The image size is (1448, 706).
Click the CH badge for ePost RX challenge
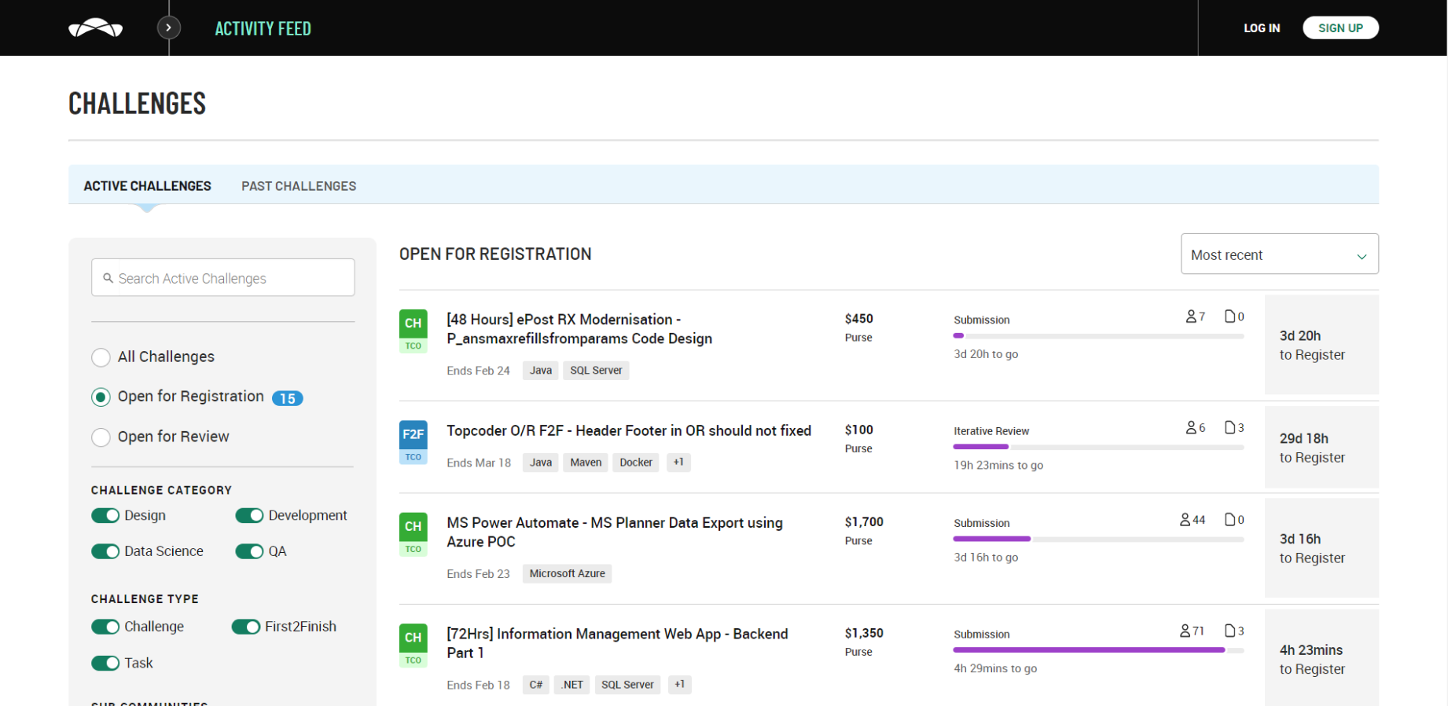(413, 324)
